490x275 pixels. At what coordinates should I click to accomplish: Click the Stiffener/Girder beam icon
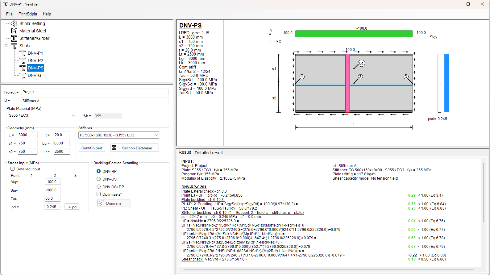pyautogui.click(x=14, y=38)
